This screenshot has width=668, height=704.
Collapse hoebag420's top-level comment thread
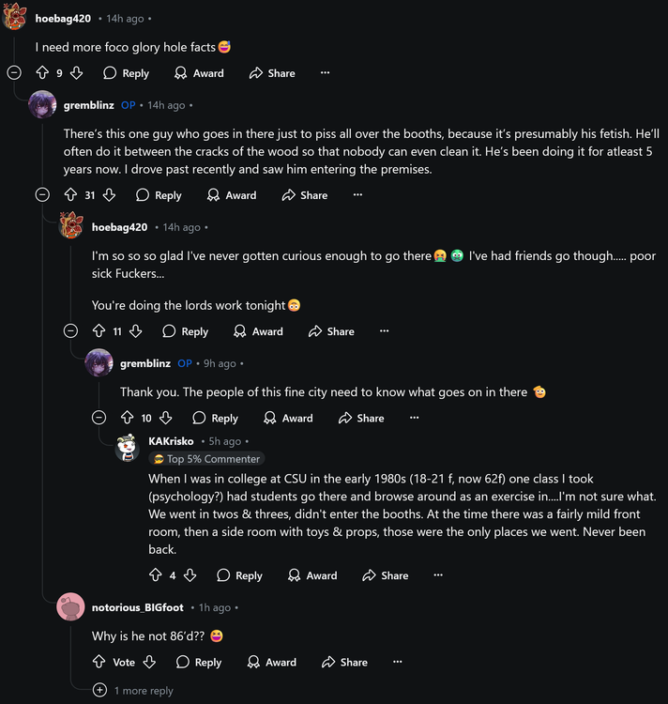click(14, 73)
